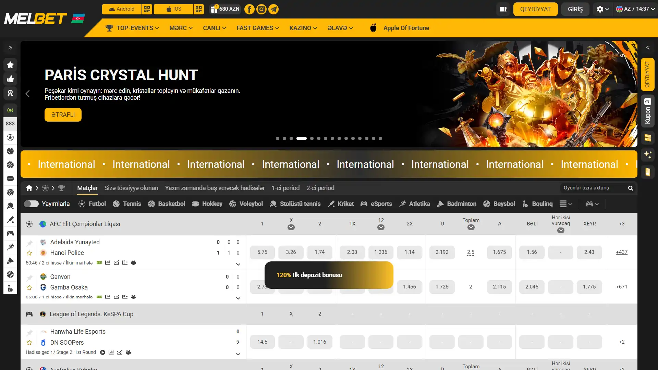The height and width of the screenshot is (370, 658).
Task: Open the +437 more markets link
Action: [622, 252]
